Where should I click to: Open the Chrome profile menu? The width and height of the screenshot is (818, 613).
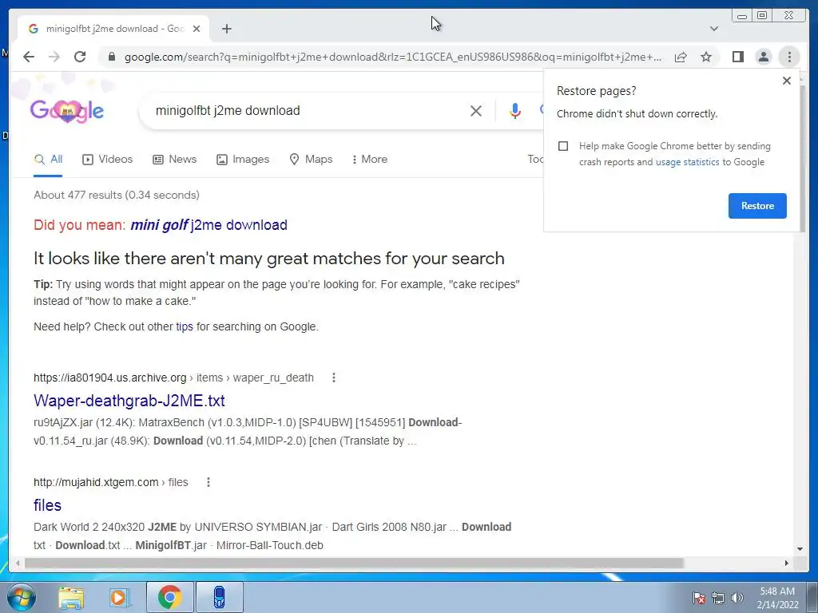[x=763, y=57]
